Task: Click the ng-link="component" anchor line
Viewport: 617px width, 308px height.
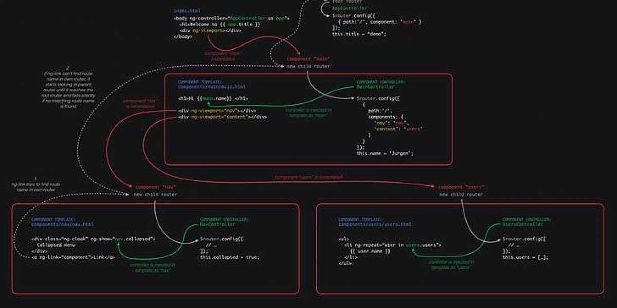Action: [73, 257]
